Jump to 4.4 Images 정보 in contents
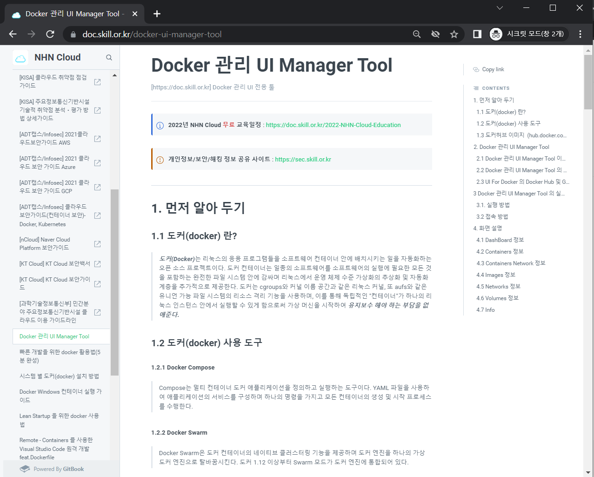This screenshot has width=594, height=477. pos(496,275)
